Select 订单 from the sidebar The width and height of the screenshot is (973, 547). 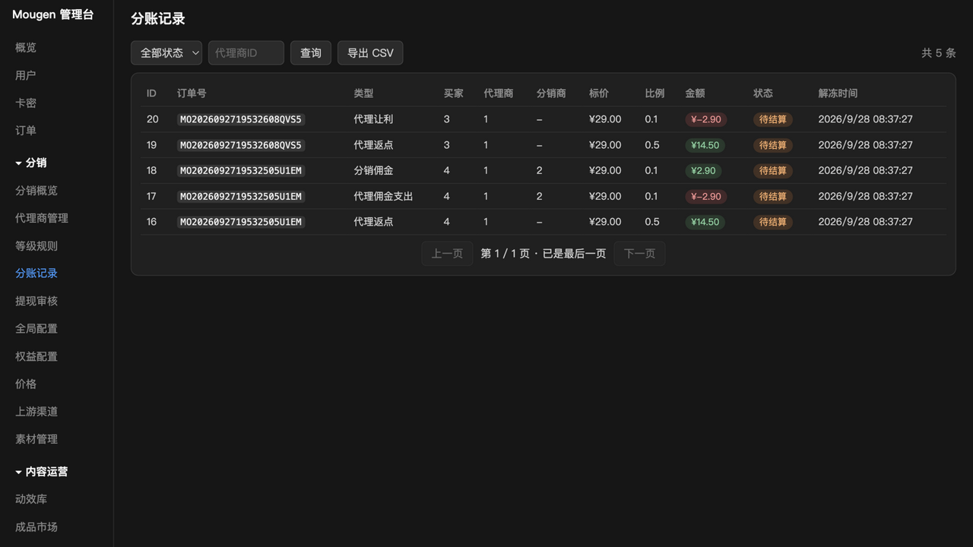pyautogui.click(x=26, y=131)
